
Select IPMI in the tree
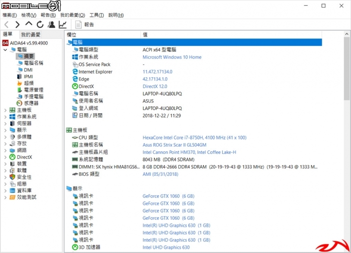point(25,77)
